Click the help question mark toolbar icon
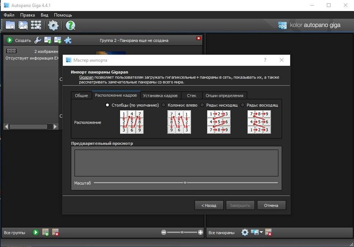This screenshot has width=354, height=247. coord(70,25)
